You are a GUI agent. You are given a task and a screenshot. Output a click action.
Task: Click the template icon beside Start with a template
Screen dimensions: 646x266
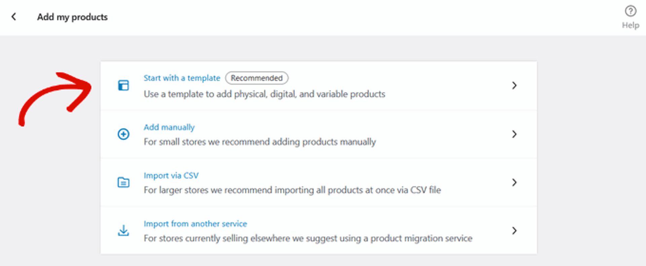pos(124,86)
